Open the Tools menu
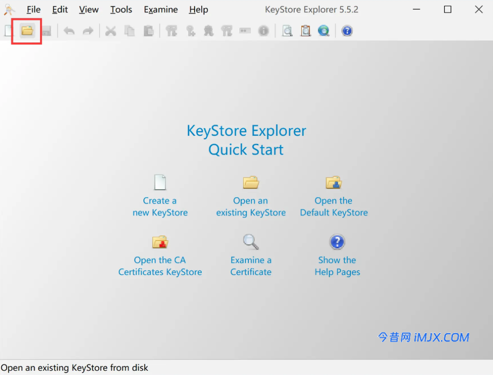The image size is (493, 375). pyautogui.click(x=121, y=10)
